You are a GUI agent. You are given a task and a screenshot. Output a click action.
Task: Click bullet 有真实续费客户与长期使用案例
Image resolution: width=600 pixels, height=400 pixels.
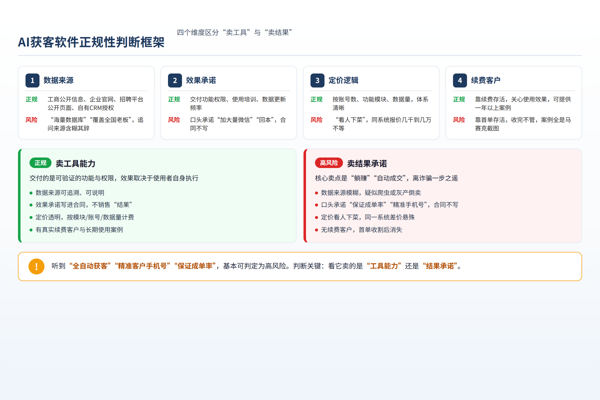tap(79, 230)
